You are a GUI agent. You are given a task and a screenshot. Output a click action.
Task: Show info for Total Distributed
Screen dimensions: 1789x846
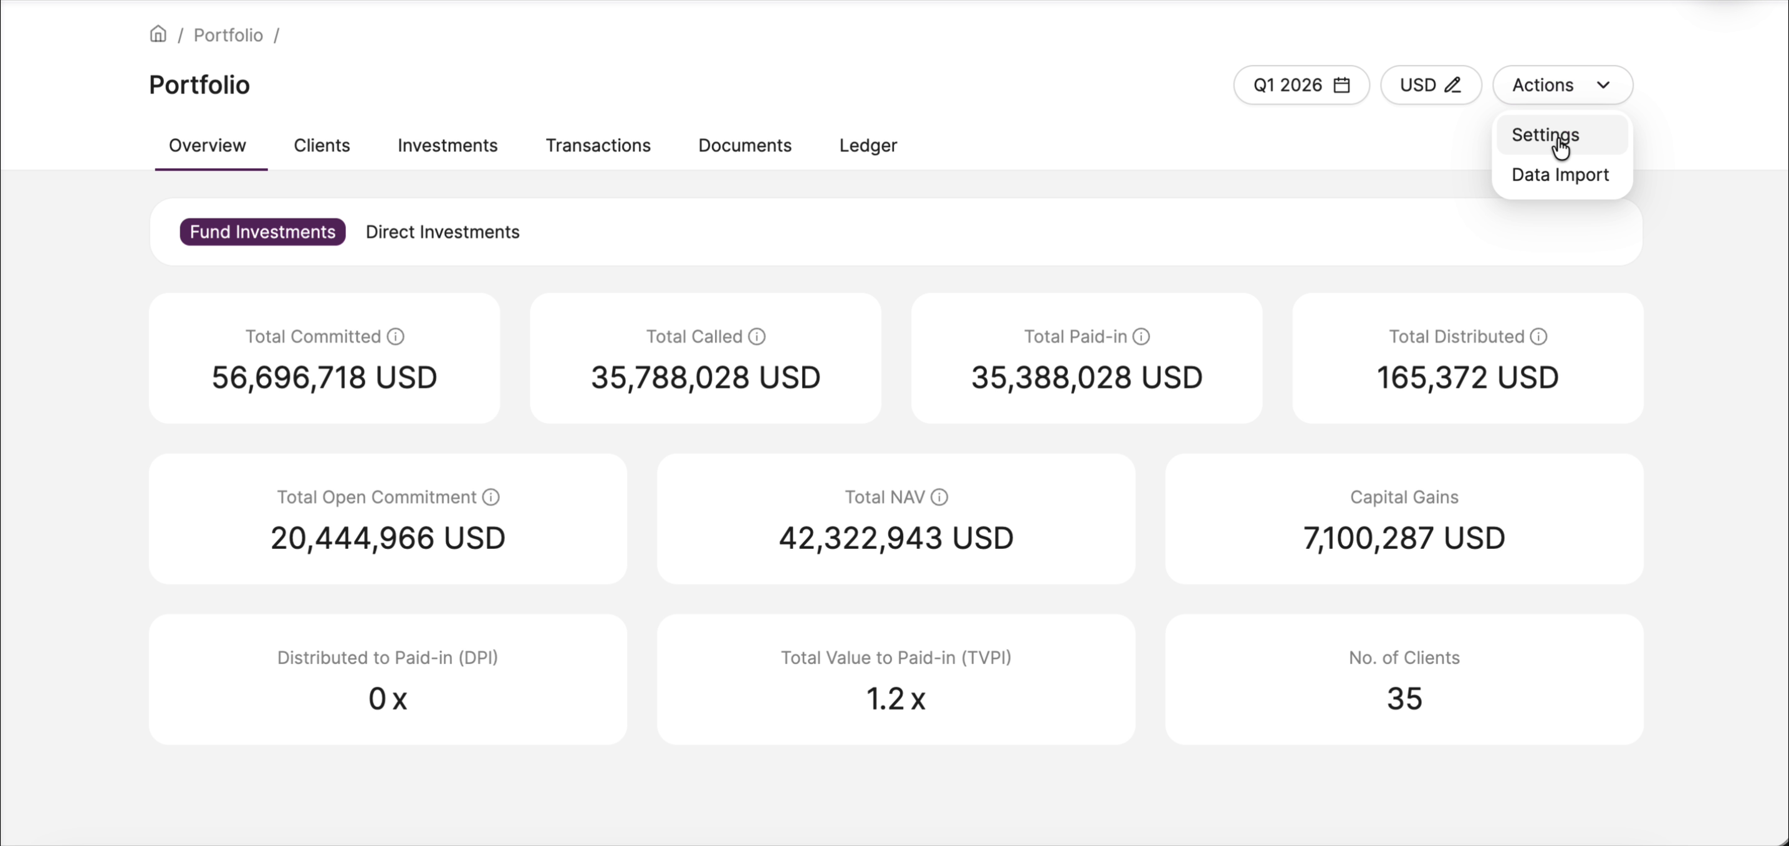coord(1538,336)
